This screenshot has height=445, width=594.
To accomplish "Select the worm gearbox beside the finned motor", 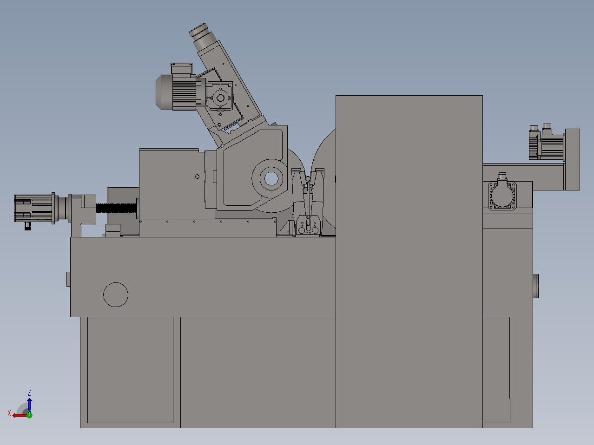I will point(219,97).
